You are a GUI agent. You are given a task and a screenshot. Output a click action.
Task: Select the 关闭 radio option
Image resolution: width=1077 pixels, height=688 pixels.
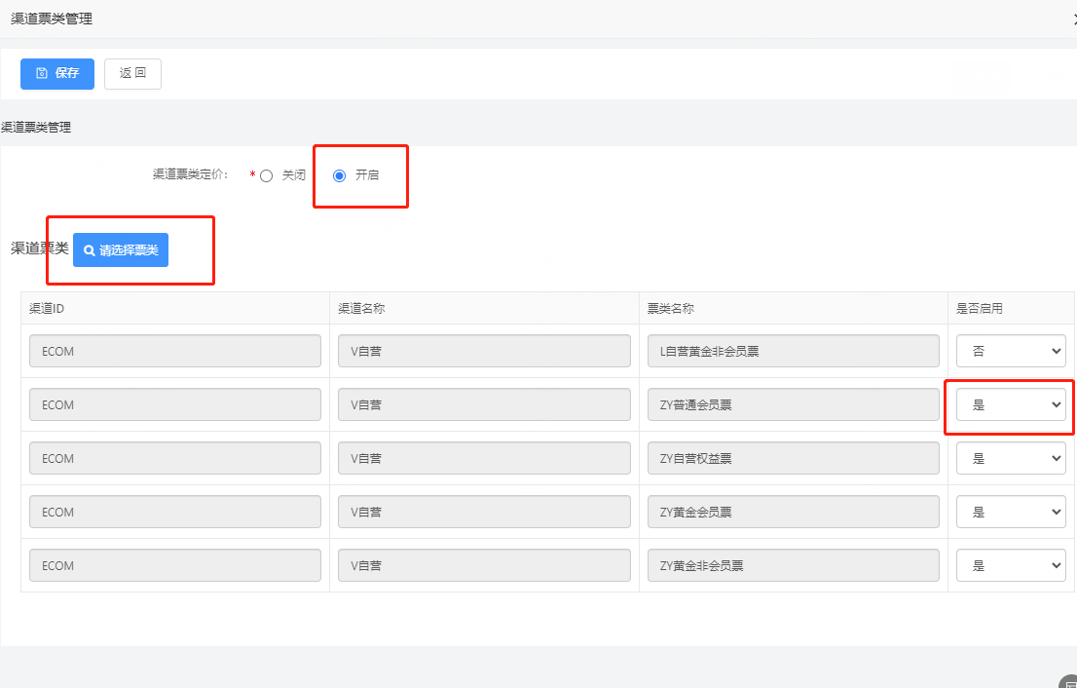click(267, 176)
